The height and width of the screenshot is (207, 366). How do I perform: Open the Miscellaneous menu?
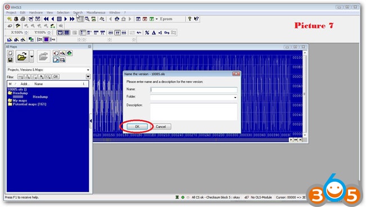point(96,12)
